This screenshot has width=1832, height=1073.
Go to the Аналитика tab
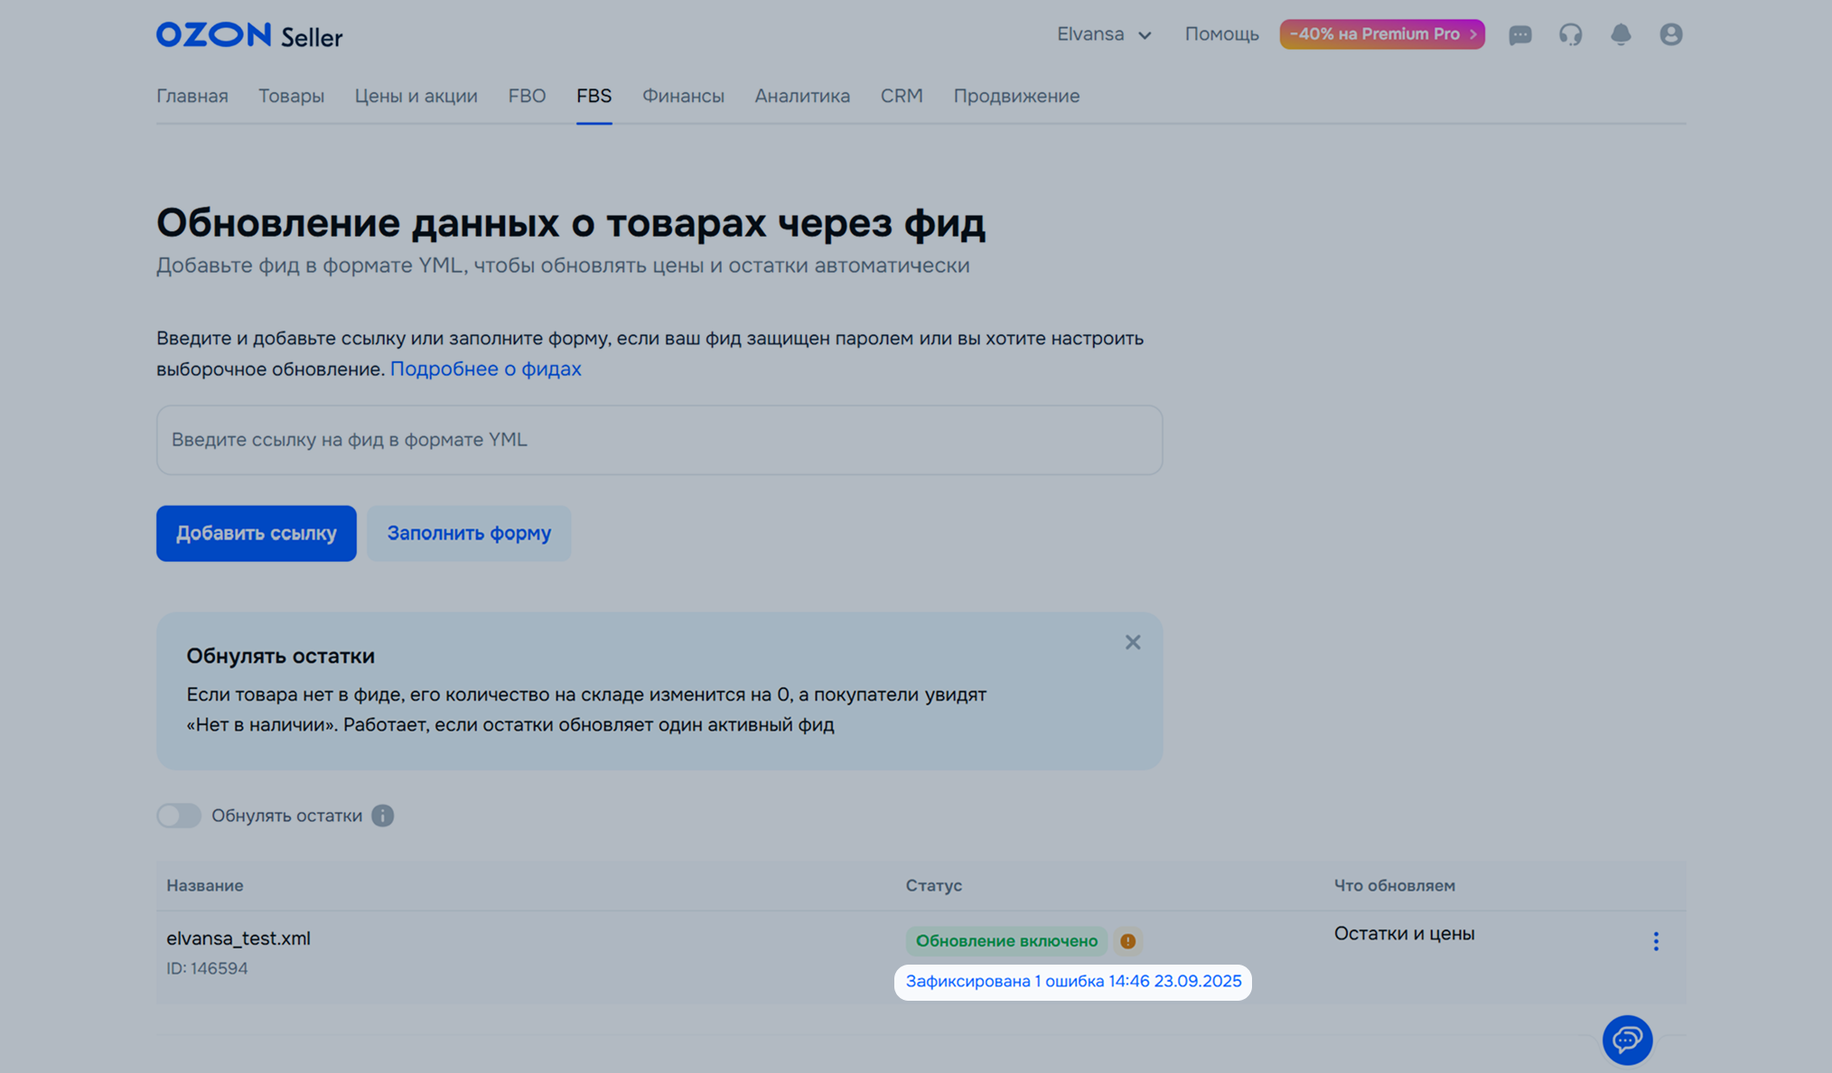802,96
